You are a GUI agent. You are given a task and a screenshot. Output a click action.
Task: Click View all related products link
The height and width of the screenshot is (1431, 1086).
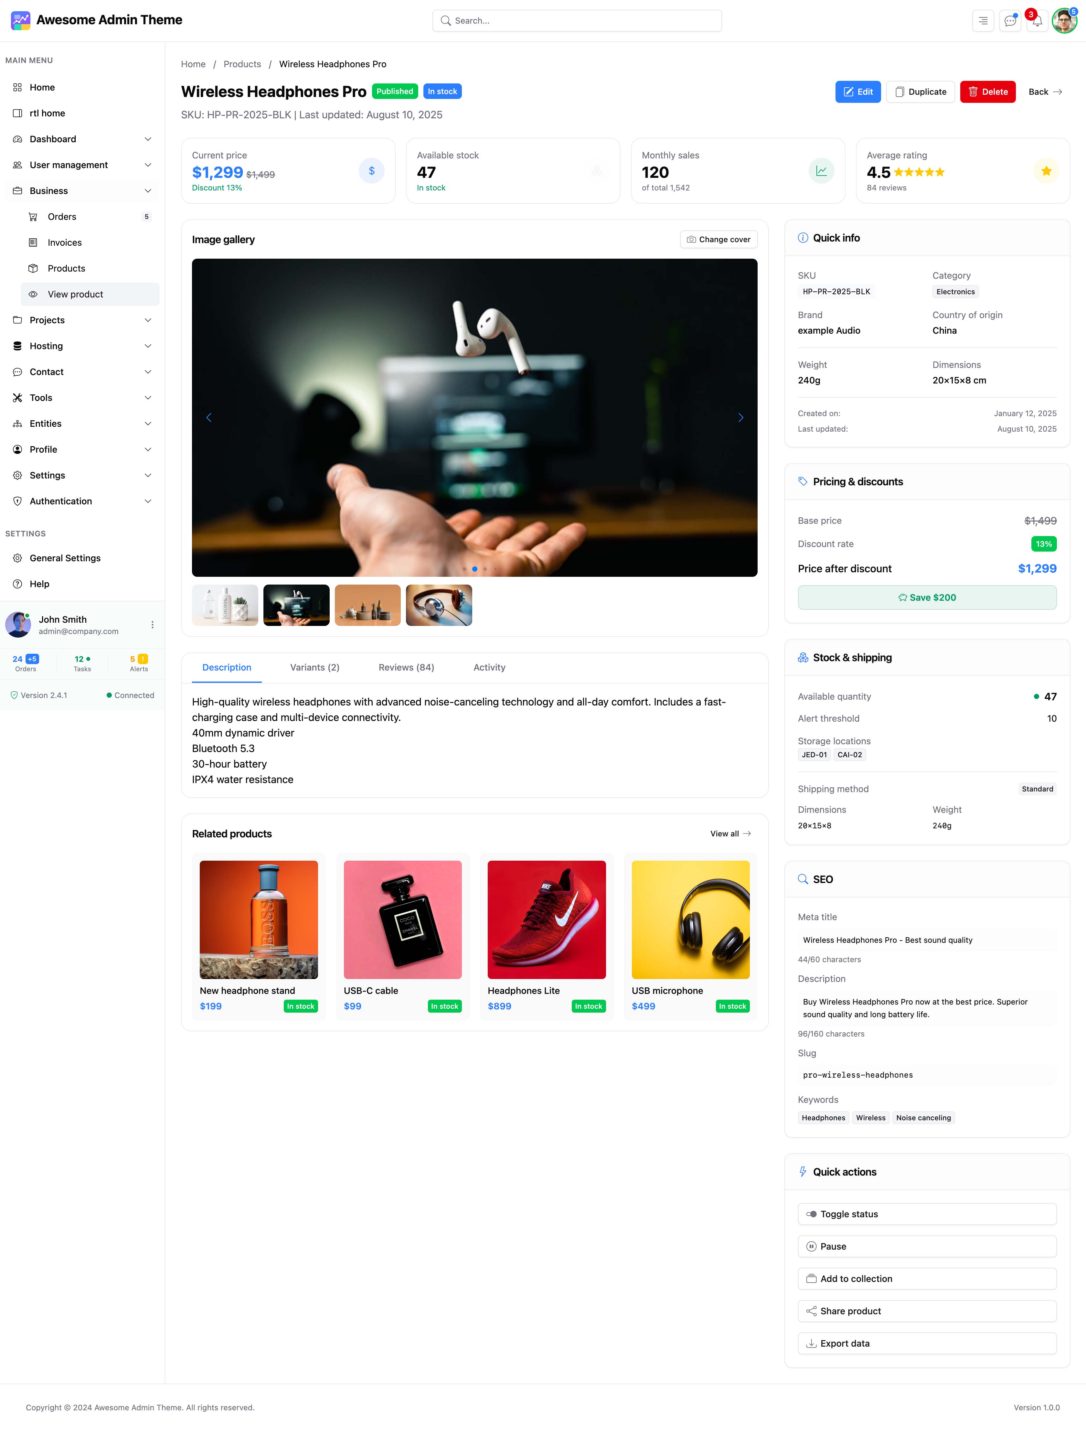(x=731, y=834)
